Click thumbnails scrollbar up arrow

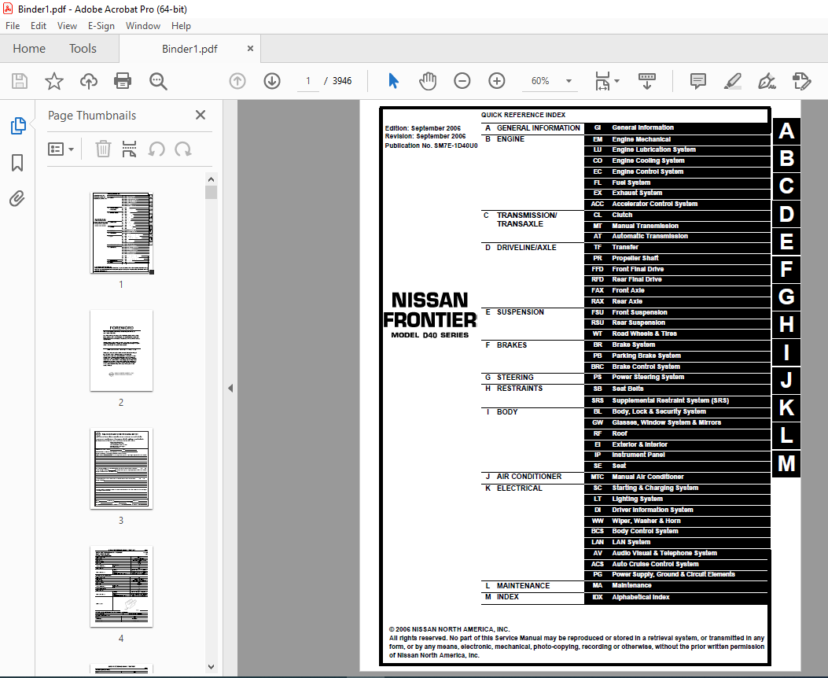click(x=212, y=179)
